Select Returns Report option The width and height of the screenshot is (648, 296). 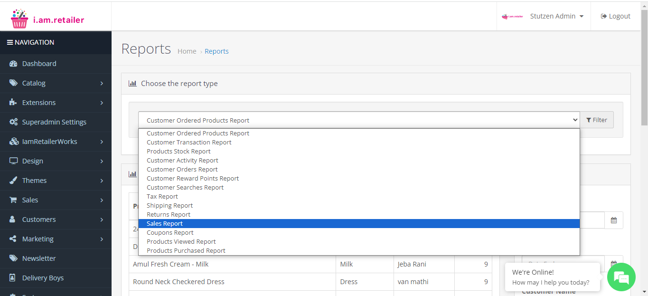pos(359,215)
